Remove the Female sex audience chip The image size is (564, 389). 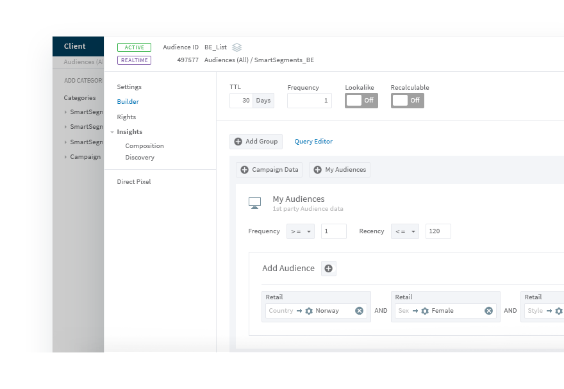(x=488, y=311)
